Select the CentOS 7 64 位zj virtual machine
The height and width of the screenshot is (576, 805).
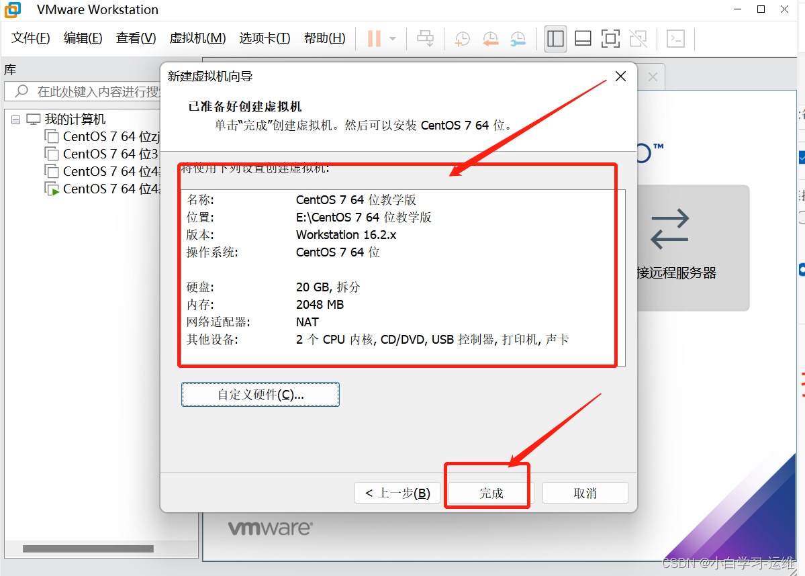[111, 136]
